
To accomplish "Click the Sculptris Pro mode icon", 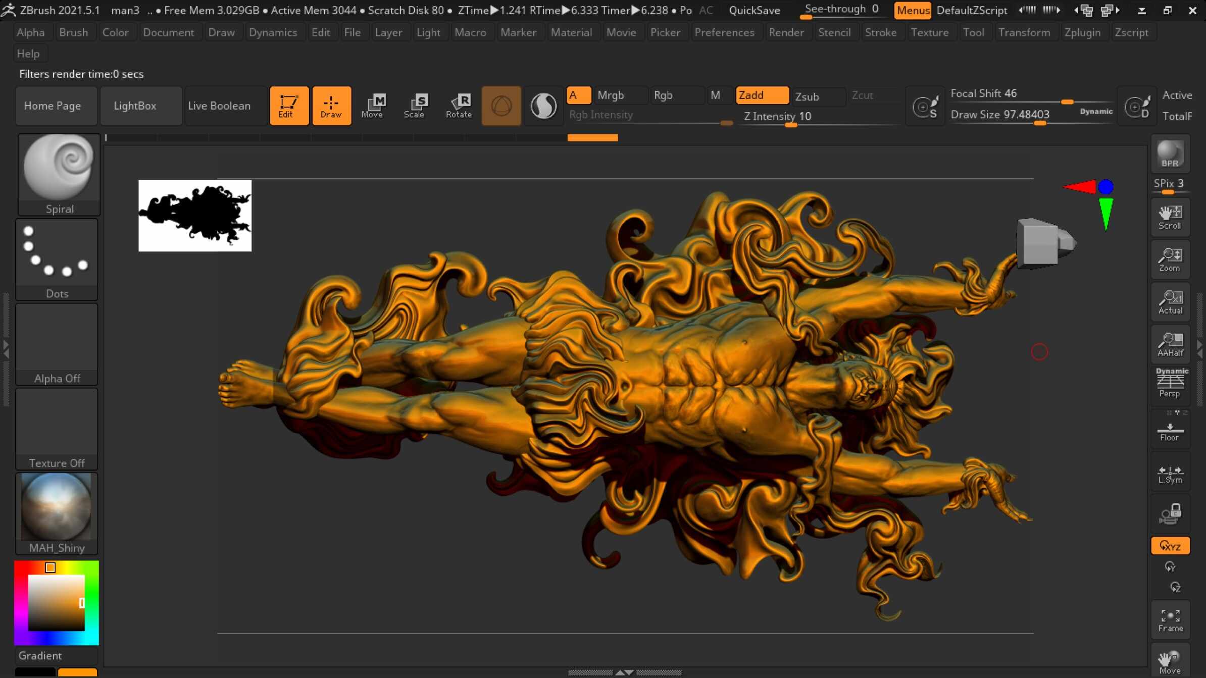I will pyautogui.click(x=543, y=106).
